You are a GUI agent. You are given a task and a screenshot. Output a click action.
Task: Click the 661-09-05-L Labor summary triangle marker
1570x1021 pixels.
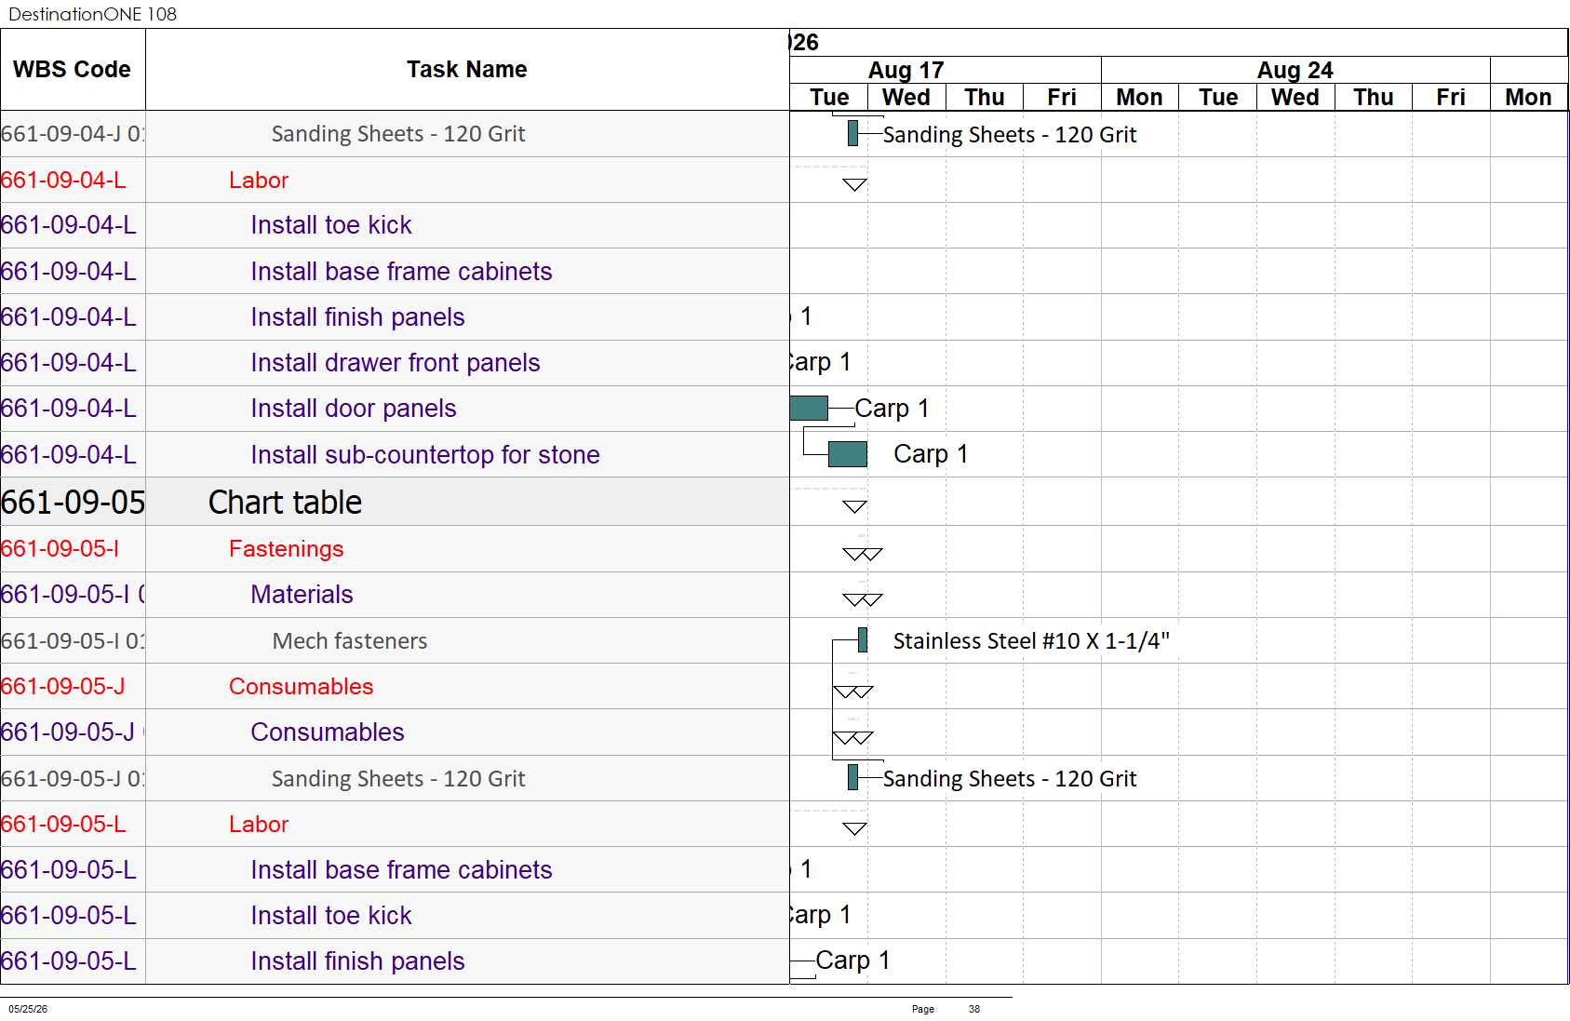point(854,828)
